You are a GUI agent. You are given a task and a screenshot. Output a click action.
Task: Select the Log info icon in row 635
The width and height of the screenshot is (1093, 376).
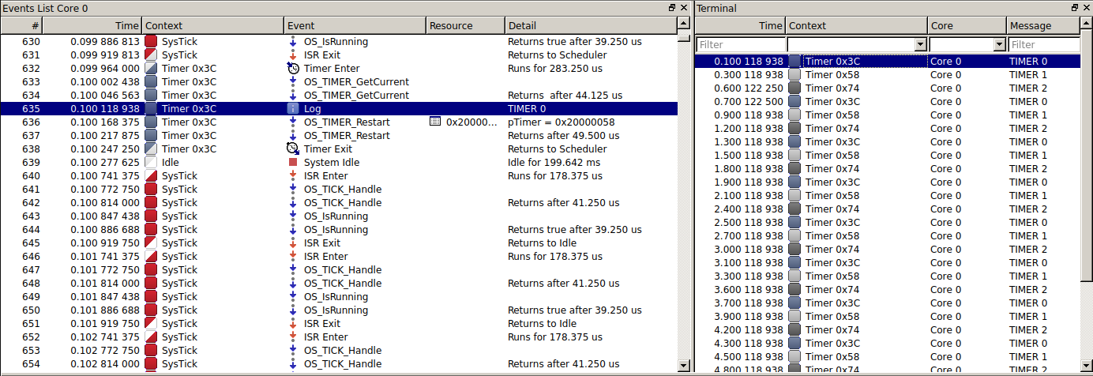pos(293,109)
